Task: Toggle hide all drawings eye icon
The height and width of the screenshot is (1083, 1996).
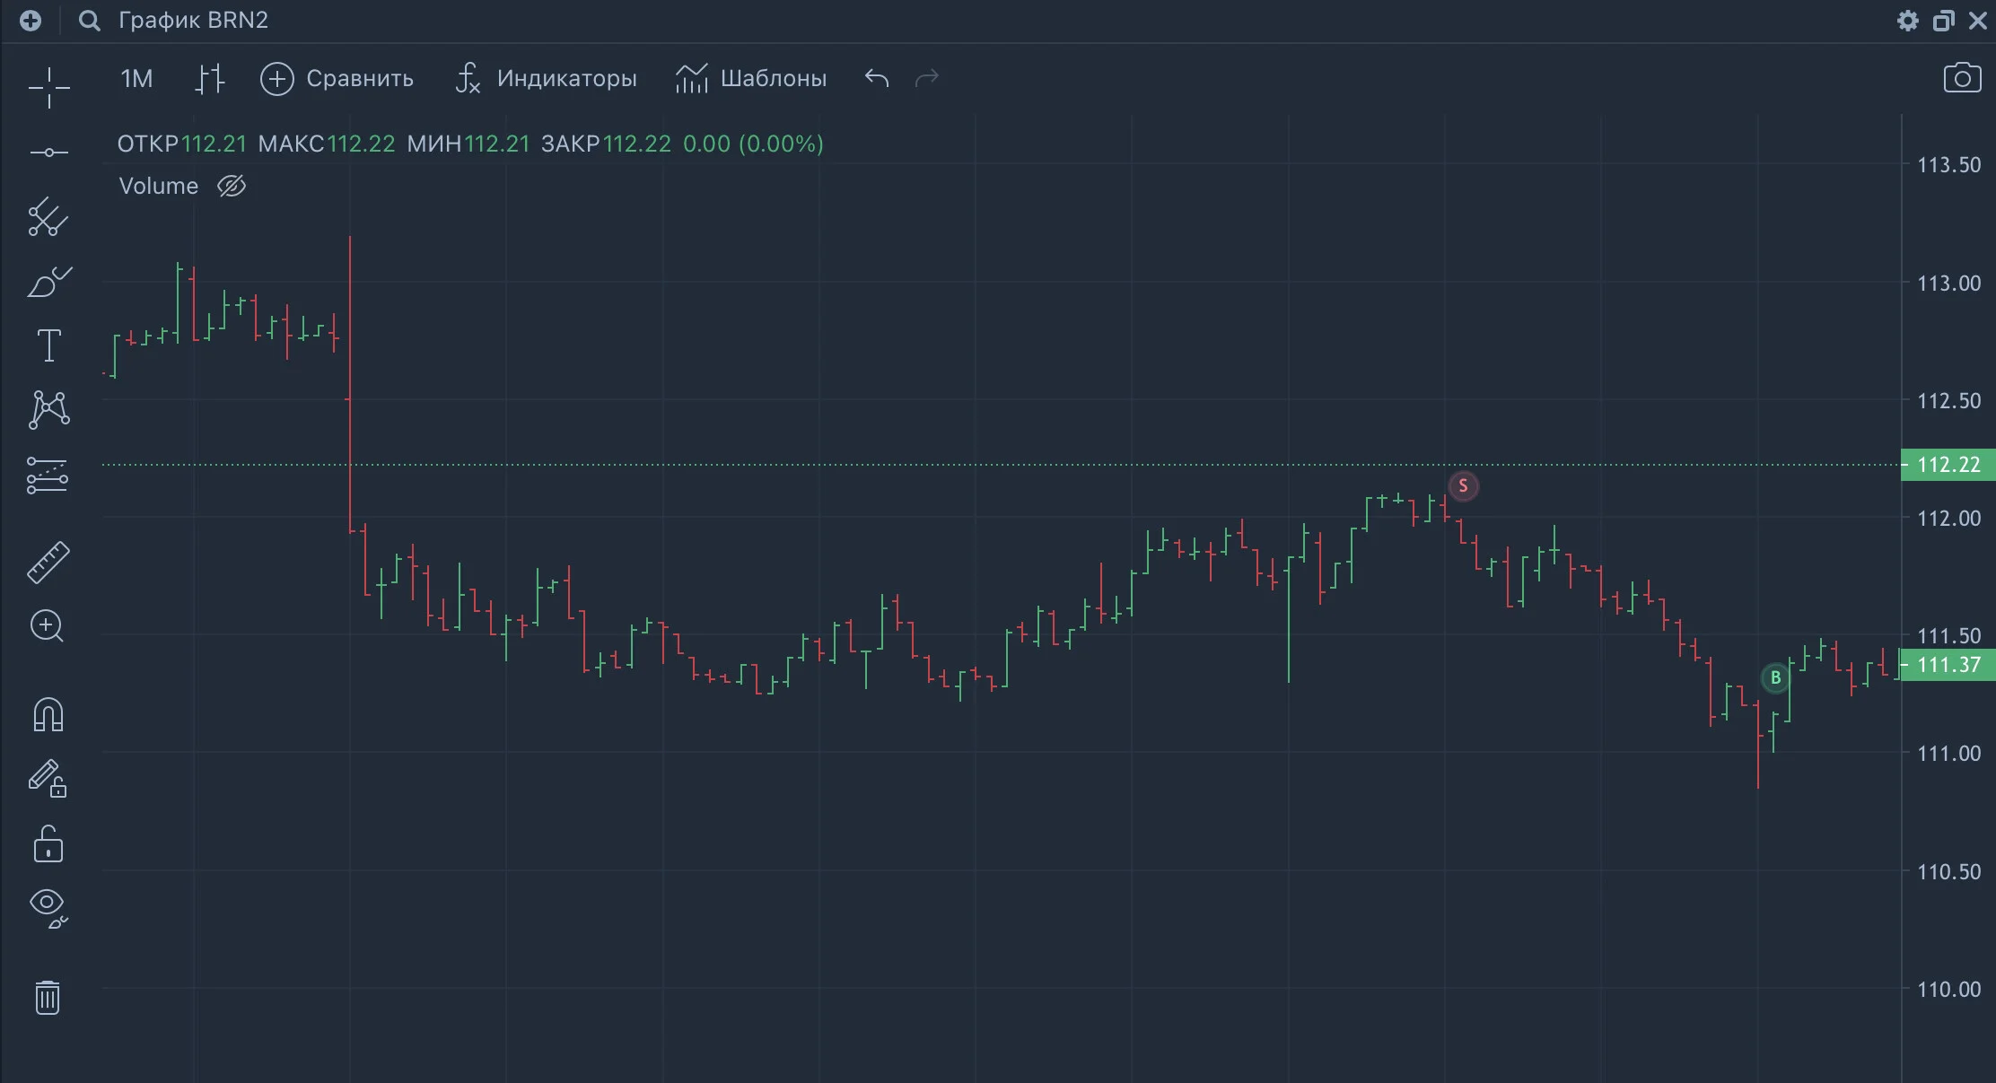Action: (48, 908)
